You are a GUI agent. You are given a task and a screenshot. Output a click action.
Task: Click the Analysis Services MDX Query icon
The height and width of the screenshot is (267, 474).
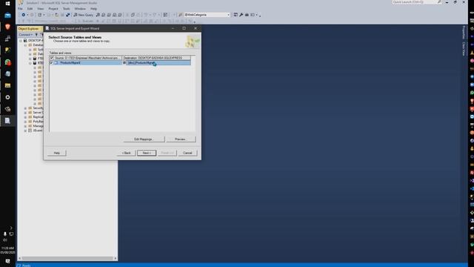click(104, 15)
